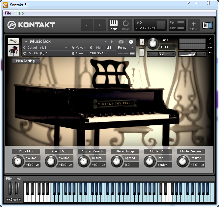Click the Quick load icon
The width and height of the screenshot is (219, 207).
coord(126,25)
